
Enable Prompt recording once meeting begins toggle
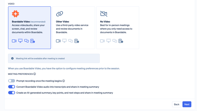[x=11, y=81]
